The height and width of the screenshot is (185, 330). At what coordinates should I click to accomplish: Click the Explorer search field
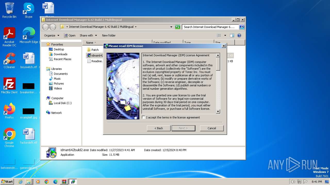tap(210, 27)
